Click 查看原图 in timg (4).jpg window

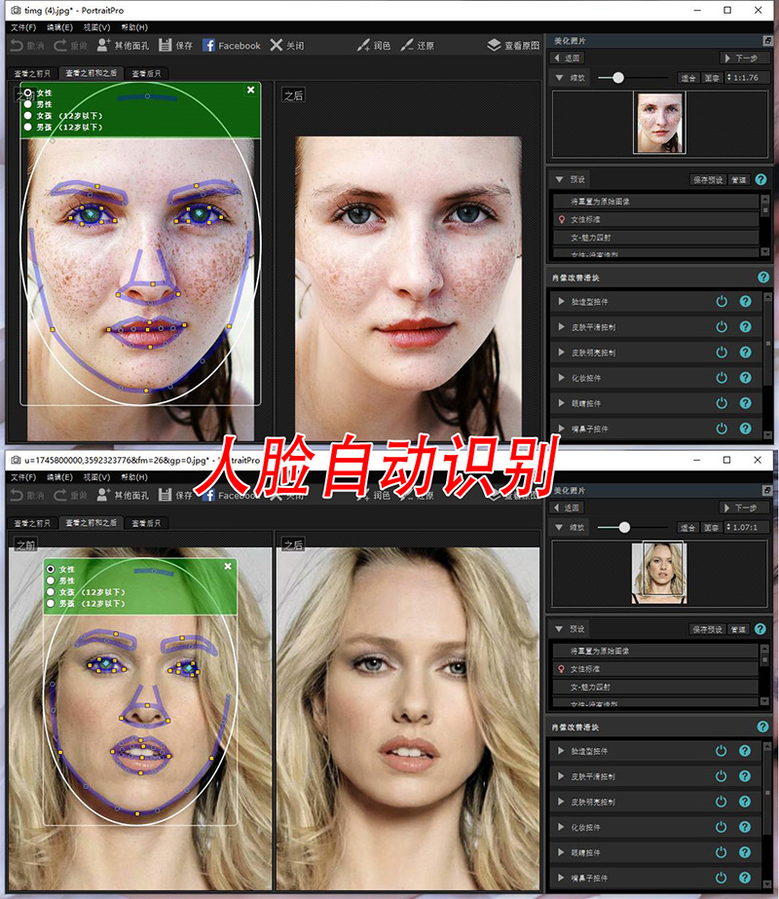pos(513,46)
